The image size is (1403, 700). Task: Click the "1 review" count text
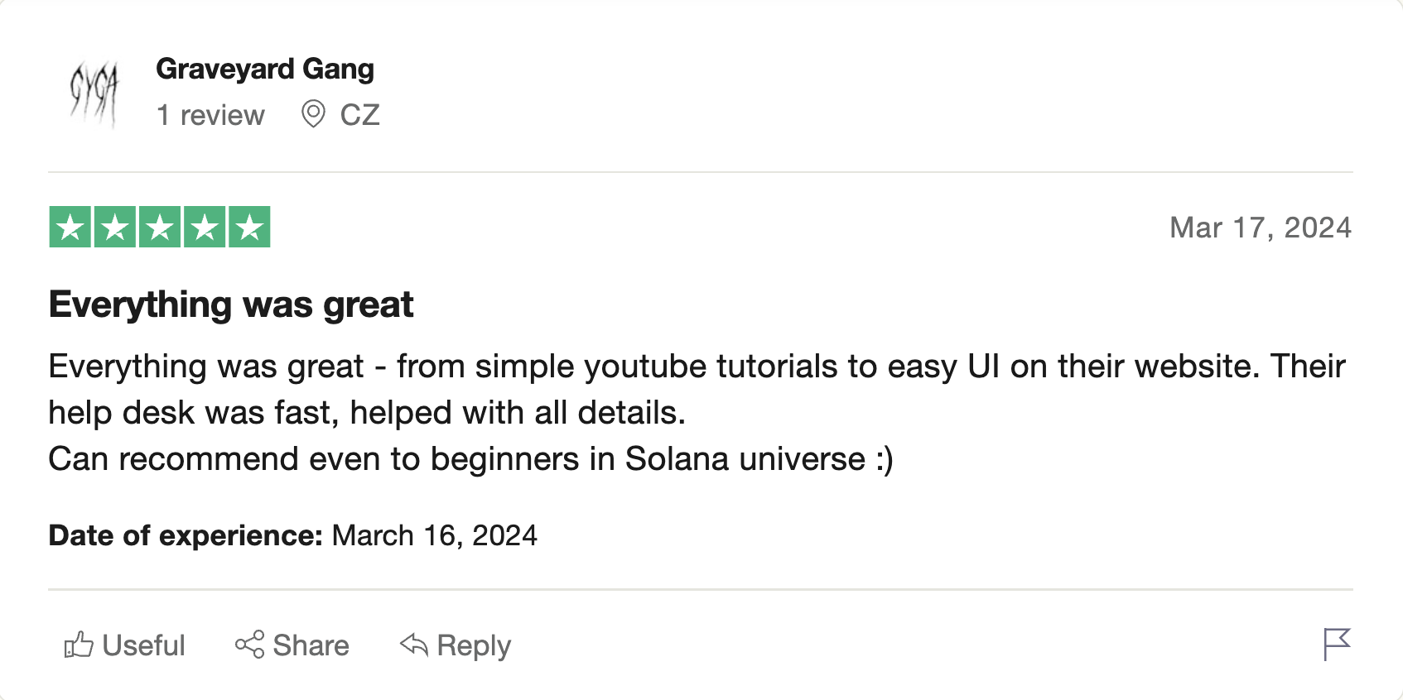coord(210,115)
